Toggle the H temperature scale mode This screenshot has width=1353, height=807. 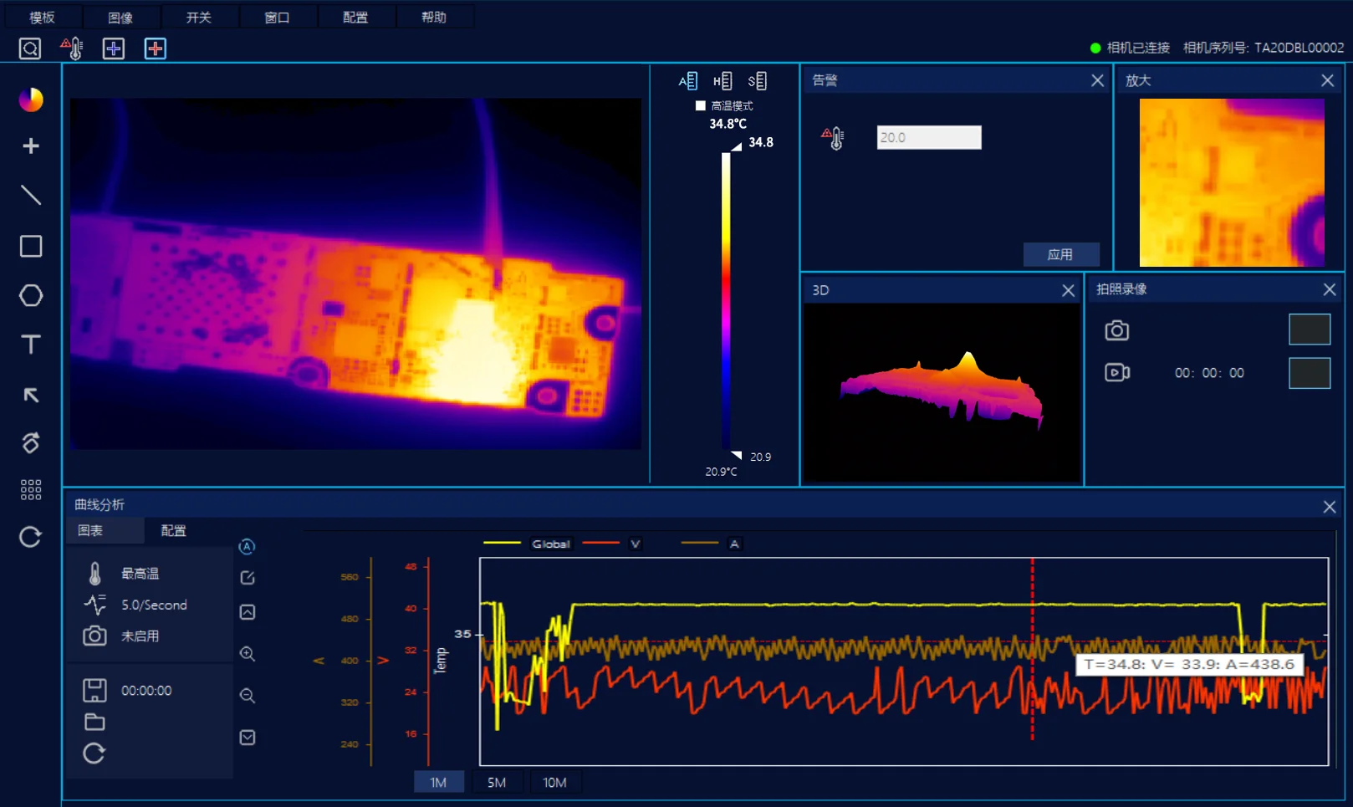(722, 81)
